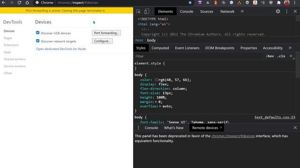Open the Event Listeners tab

point(187,48)
